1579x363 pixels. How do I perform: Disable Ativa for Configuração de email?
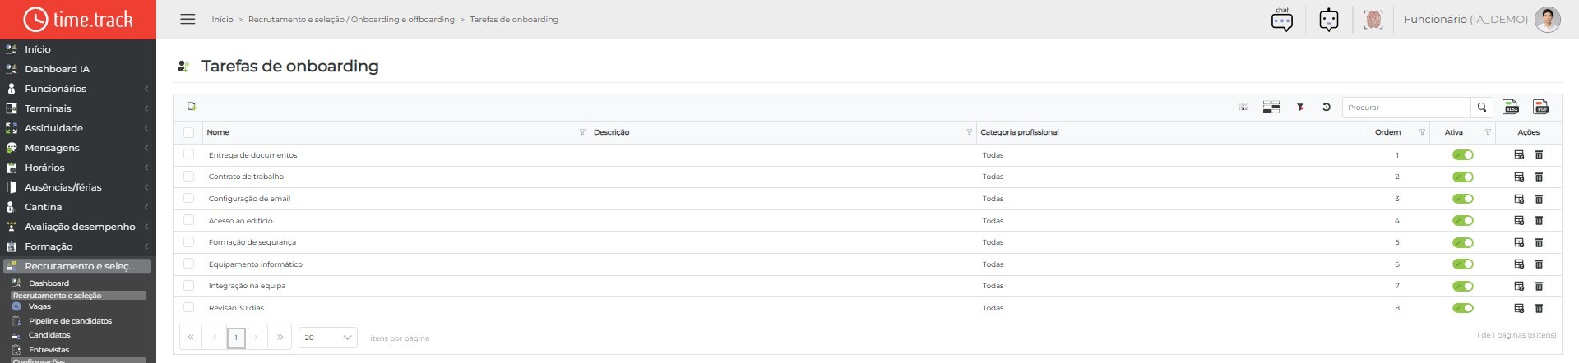click(1462, 199)
